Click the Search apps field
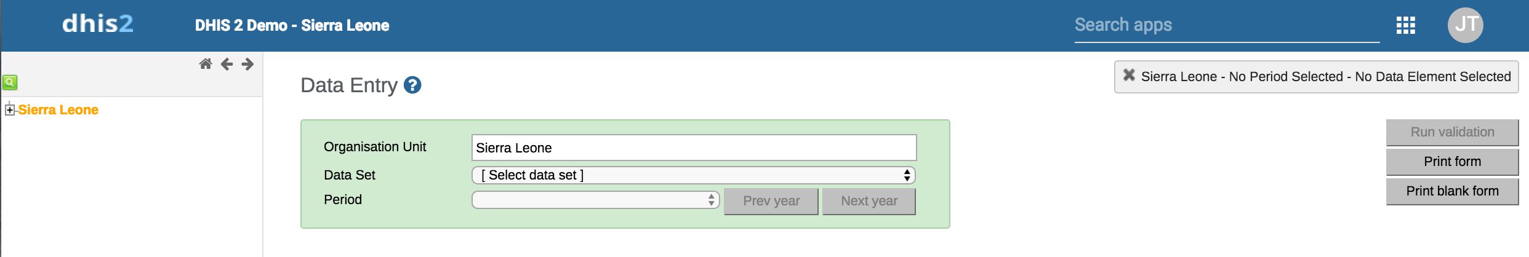 tap(1225, 25)
